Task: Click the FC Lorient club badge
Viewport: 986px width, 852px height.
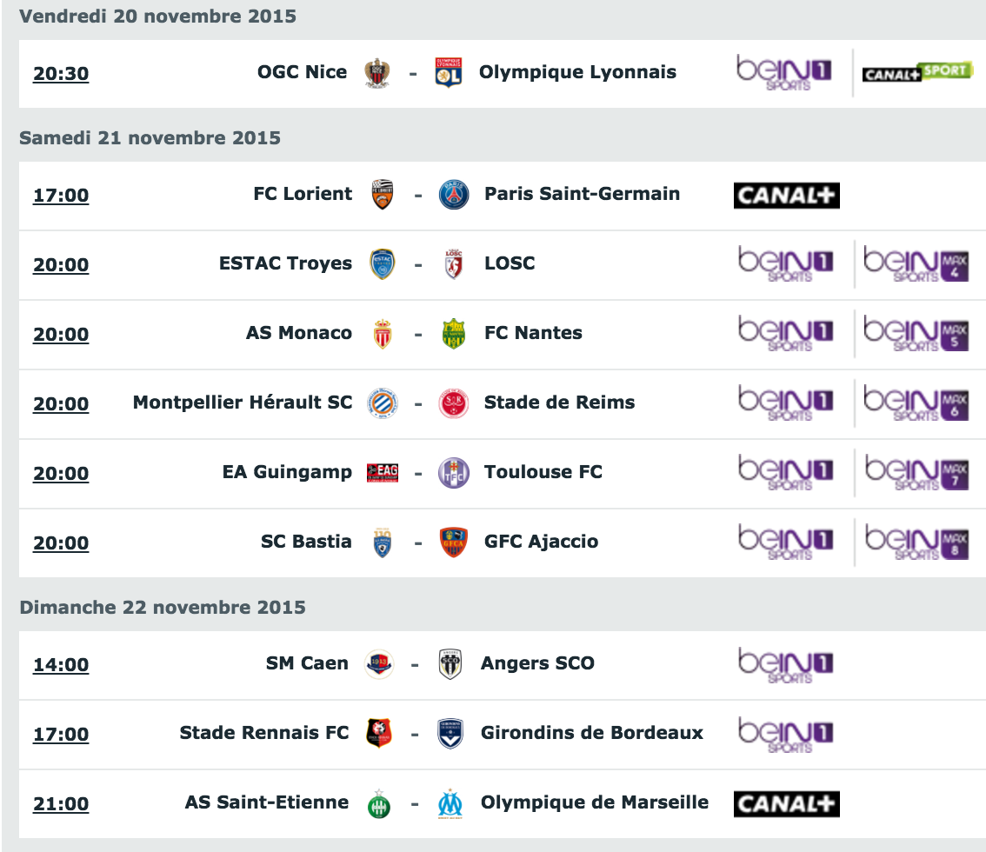Action: 383,195
